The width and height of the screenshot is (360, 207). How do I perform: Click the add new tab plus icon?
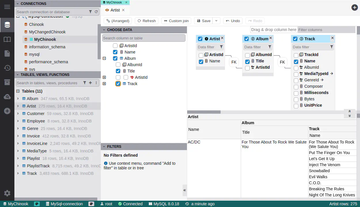tap(355, 7)
